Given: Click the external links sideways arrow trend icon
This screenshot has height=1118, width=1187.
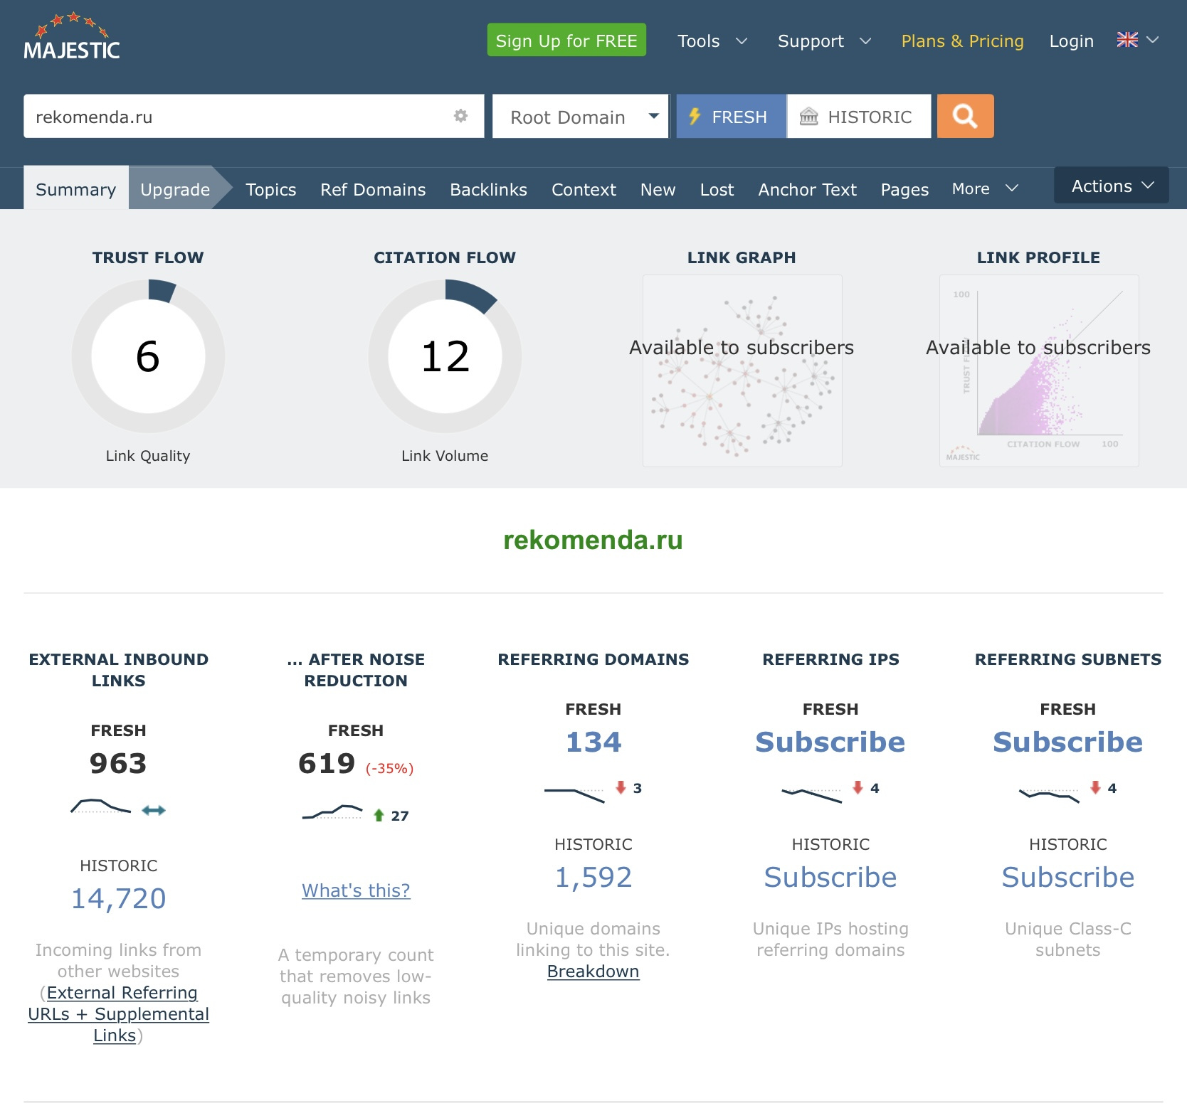Looking at the screenshot, I should [154, 810].
